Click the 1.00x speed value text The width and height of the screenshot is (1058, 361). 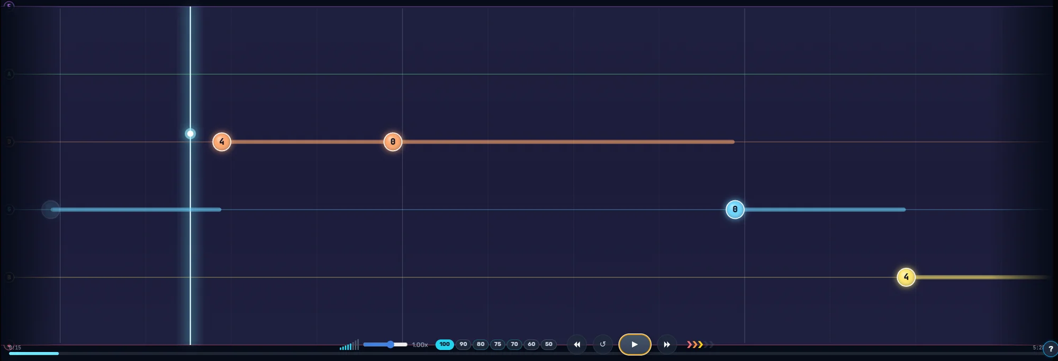click(x=420, y=345)
